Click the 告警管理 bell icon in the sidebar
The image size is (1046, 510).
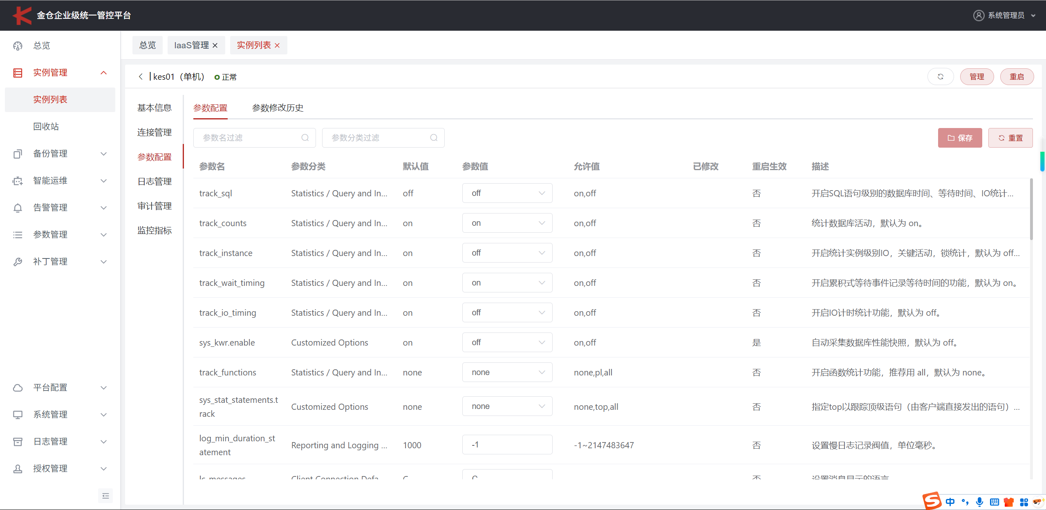coord(18,208)
